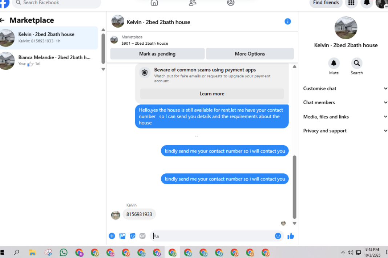Go back with the Marketplace arrow
The image size is (388, 258).
coord(3,20)
